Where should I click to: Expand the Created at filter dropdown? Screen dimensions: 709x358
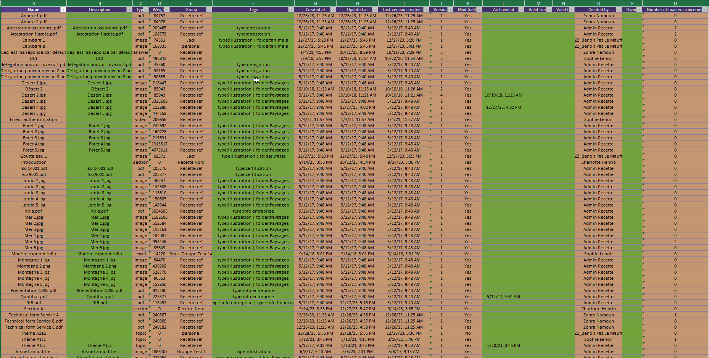[333, 10]
